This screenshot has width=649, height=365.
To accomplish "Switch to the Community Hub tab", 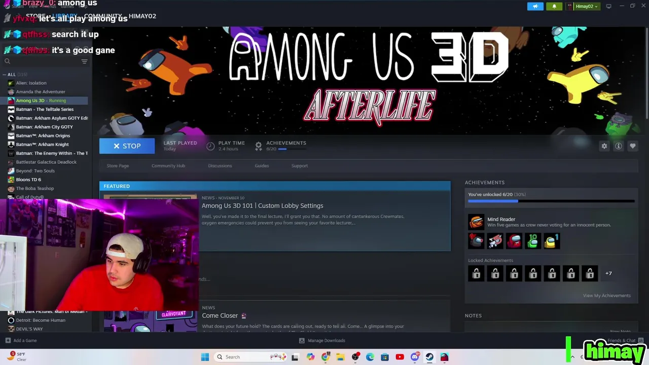I will [x=168, y=166].
